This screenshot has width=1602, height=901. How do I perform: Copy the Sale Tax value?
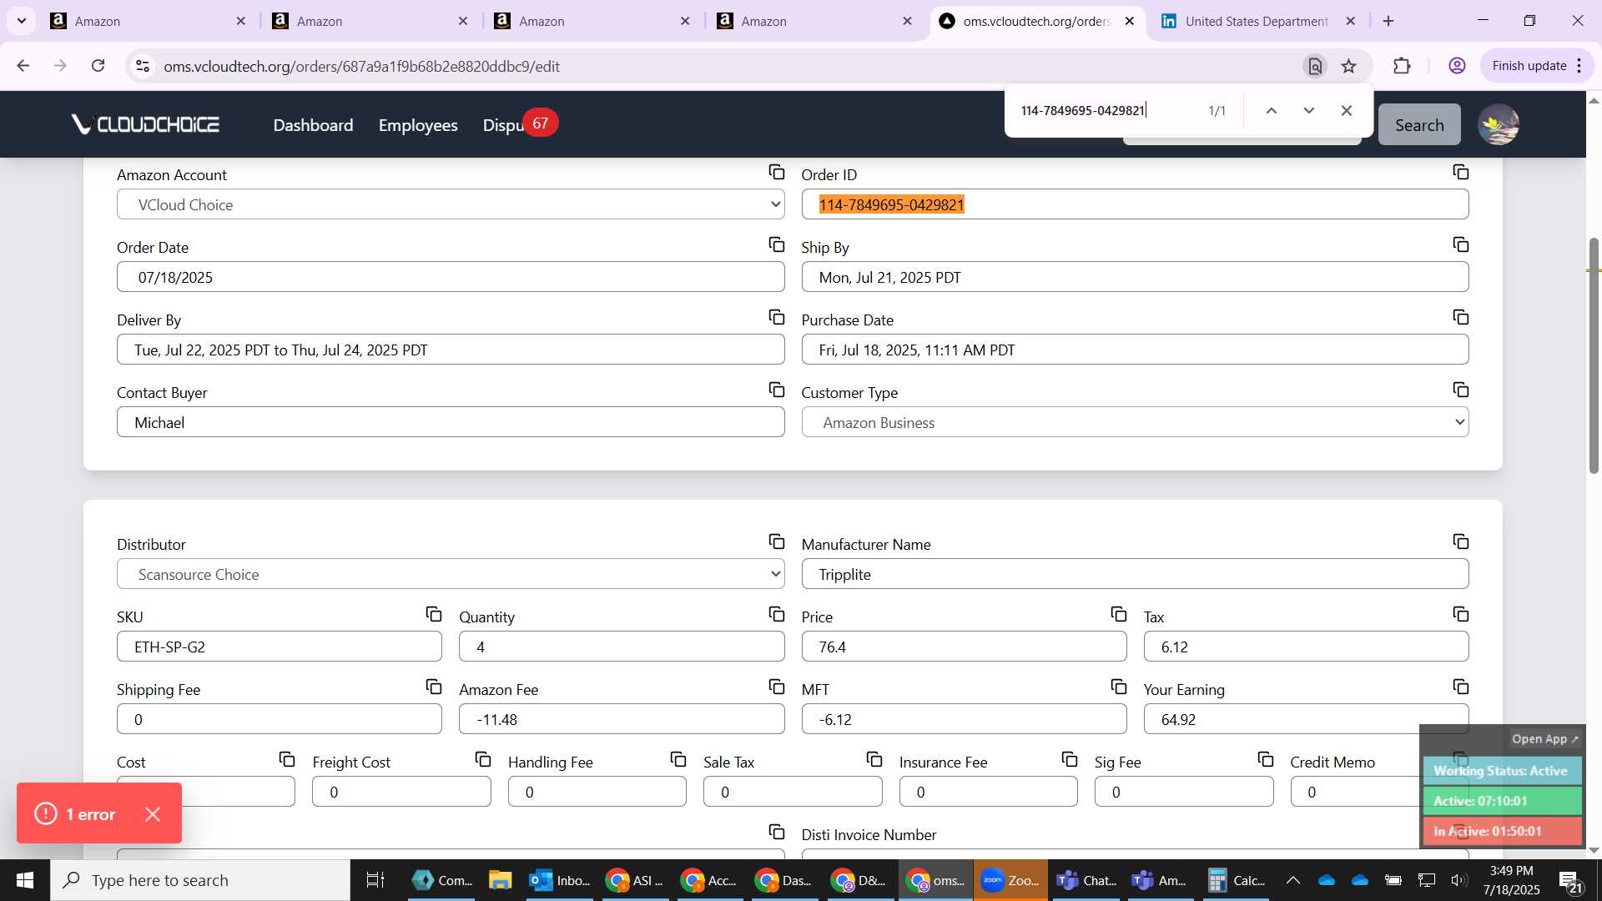coord(874,759)
